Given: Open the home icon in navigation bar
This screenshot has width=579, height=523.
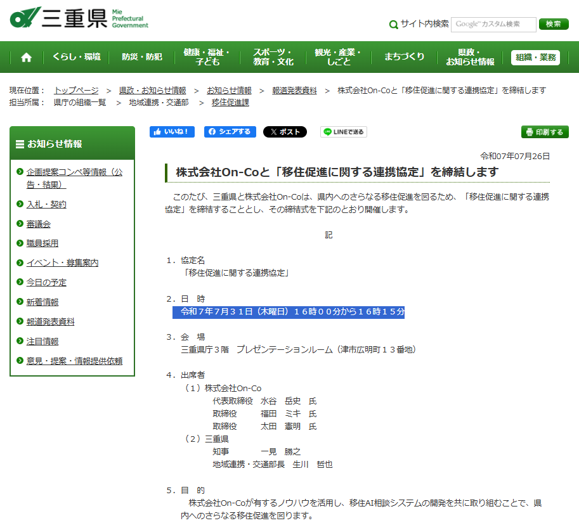Looking at the screenshot, I should 26,57.
